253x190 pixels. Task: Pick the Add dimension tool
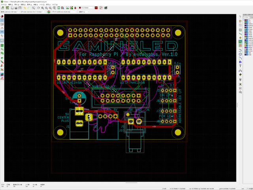click(x=240, y=70)
